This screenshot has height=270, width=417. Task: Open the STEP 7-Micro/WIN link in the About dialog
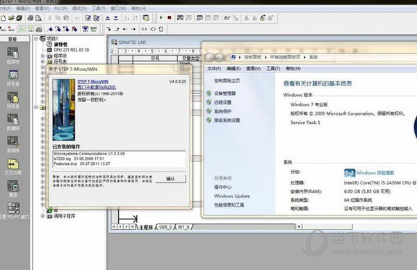click(93, 81)
